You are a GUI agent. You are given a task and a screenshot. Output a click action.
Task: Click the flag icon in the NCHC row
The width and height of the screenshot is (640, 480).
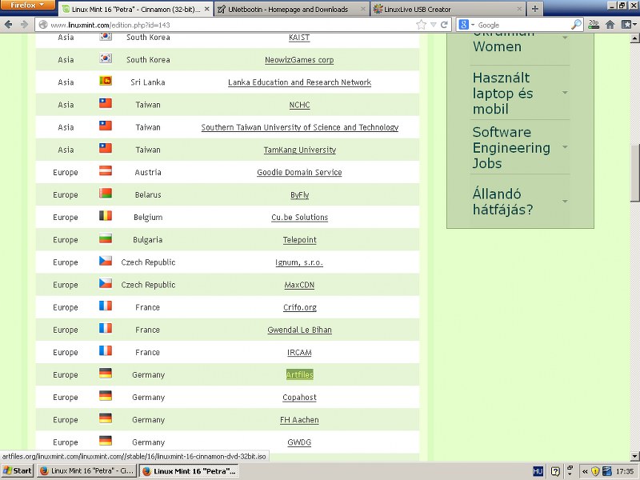[x=106, y=103]
